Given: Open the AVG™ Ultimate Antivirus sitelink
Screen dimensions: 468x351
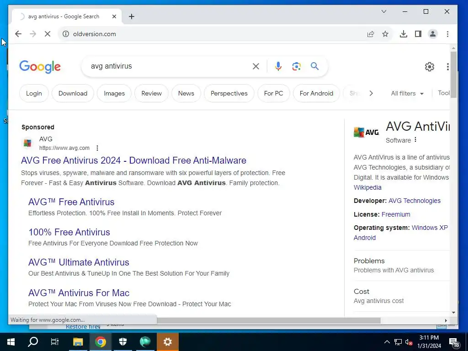Looking at the screenshot, I should click(x=79, y=262).
